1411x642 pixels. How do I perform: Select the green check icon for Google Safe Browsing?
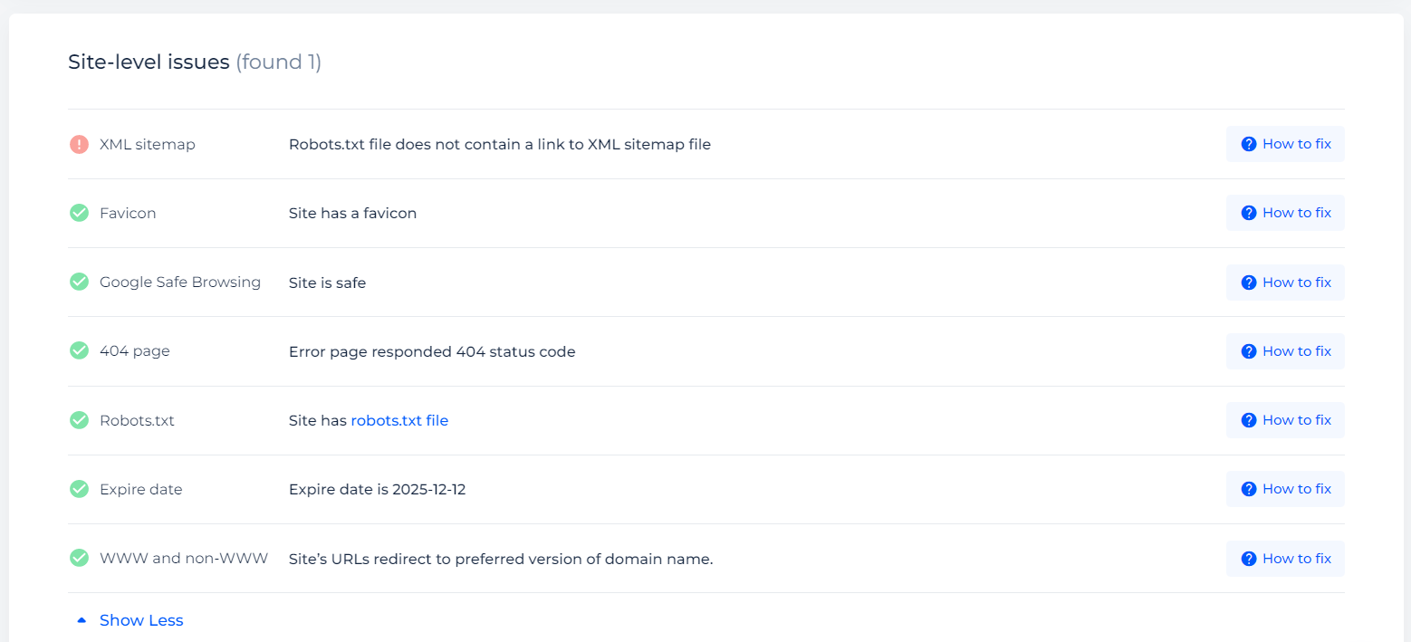pyautogui.click(x=79, y=282)
